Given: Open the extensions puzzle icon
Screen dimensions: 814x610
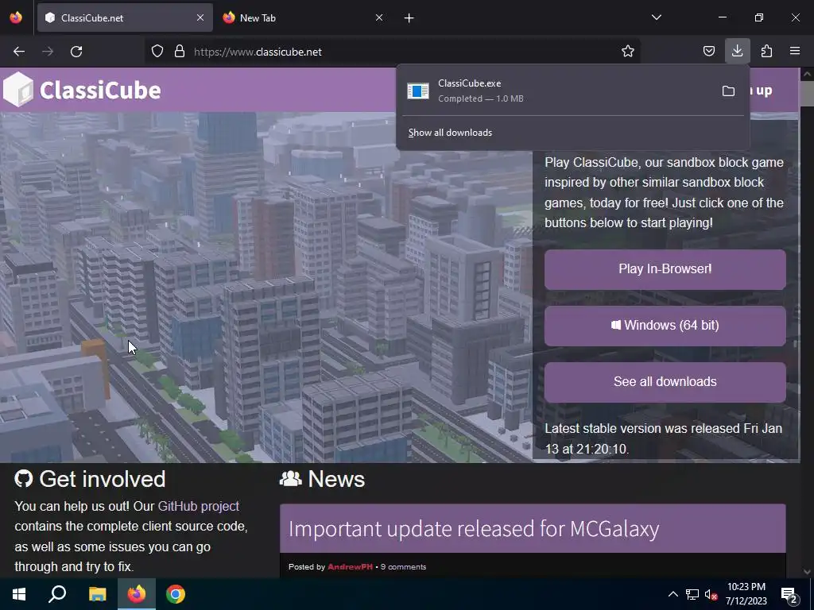Looking at the screenshot, I should [766, 52].
